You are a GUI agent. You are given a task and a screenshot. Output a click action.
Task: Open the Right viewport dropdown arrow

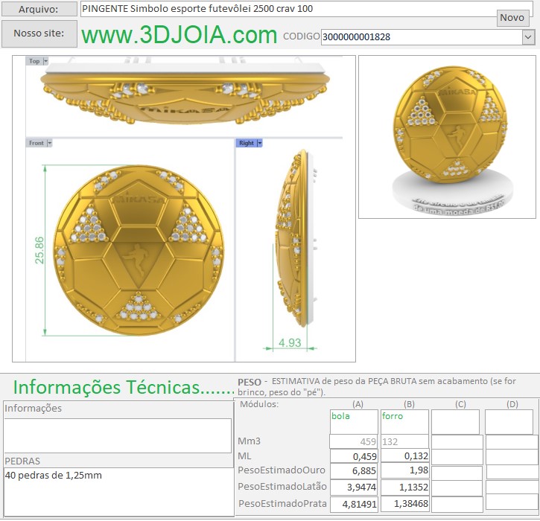point(260,143)
